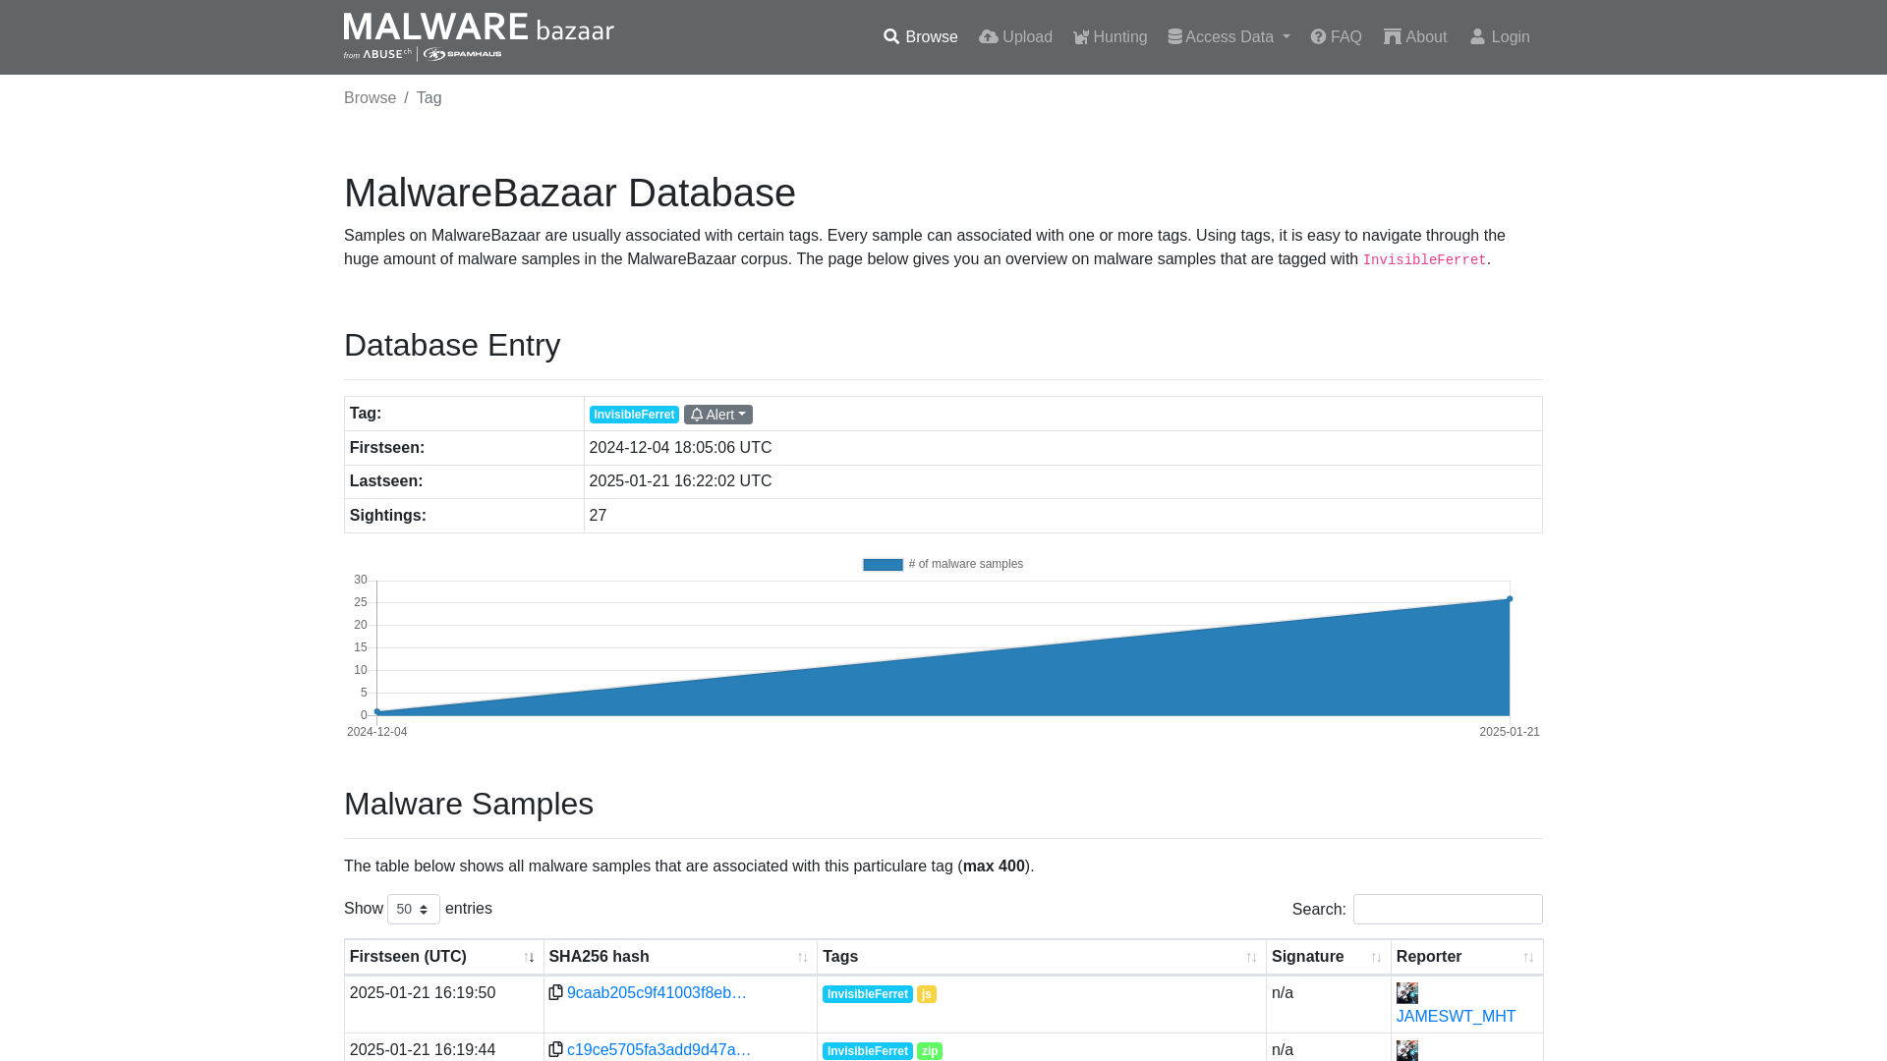
Task: Toggle sort on SHA256 hash column
Action: pyautogui.click(x=802, y=956)
